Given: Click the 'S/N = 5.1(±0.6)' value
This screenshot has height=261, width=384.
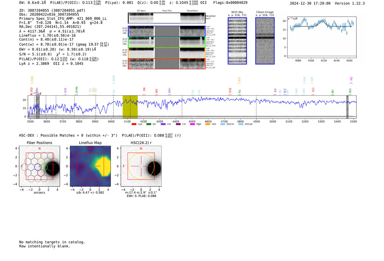Looking at the screenshot, I should pyautogui.click(x=35, y=54).
